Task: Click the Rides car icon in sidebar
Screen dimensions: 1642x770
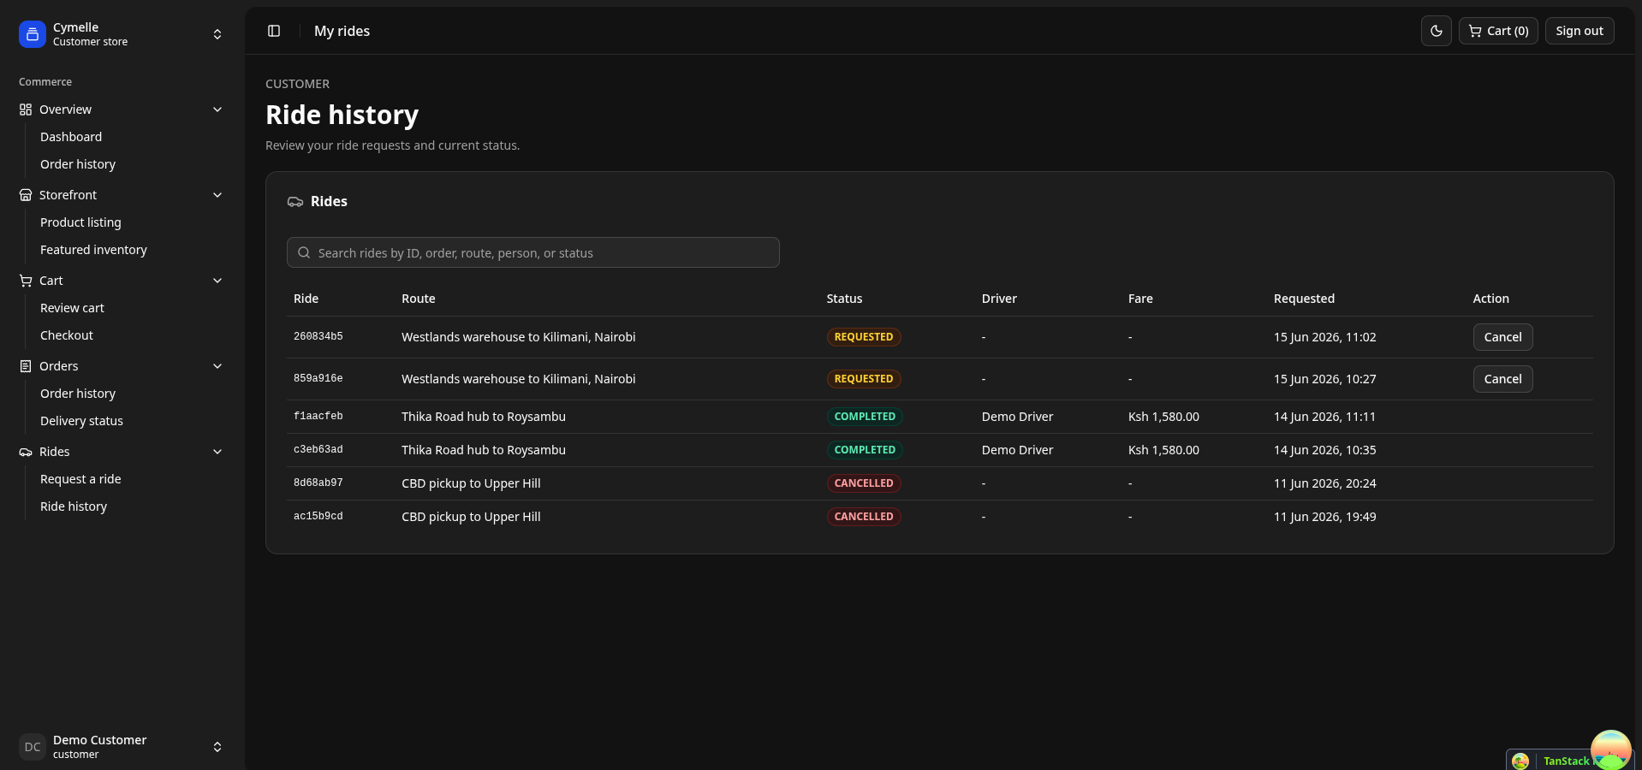Action: point(26,452)
